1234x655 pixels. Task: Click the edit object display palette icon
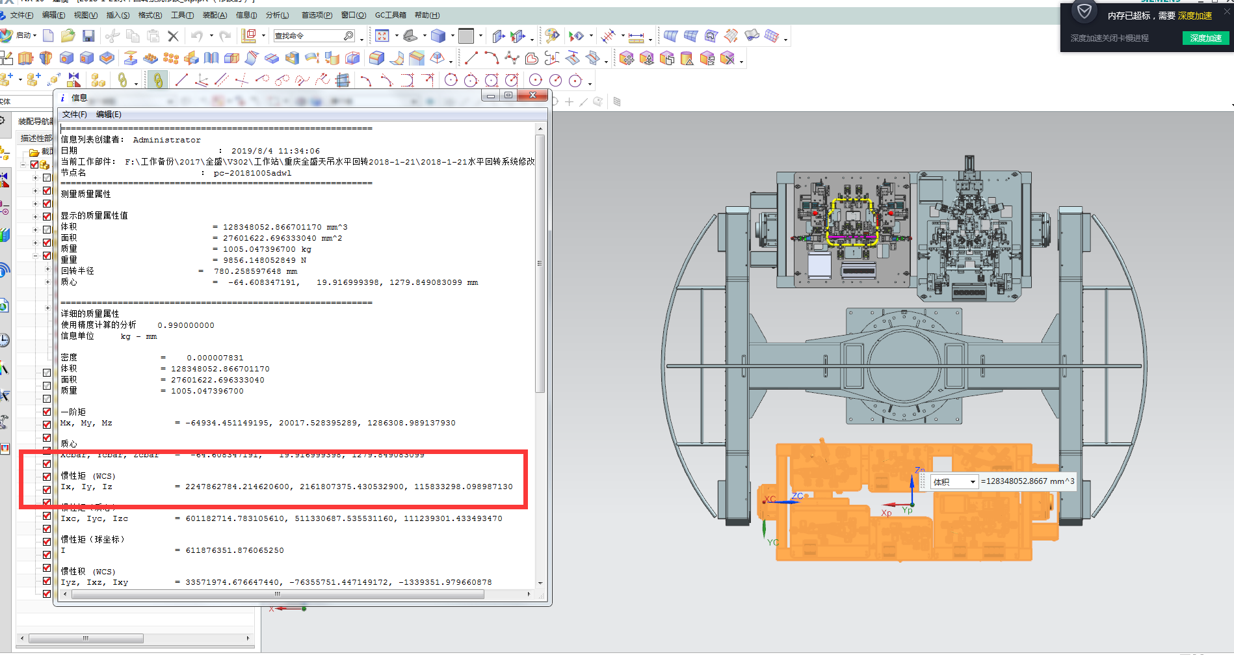click(x=552, y=36)
